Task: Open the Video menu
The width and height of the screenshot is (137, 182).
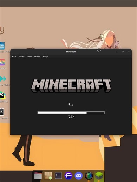Action: click(37, 57)
